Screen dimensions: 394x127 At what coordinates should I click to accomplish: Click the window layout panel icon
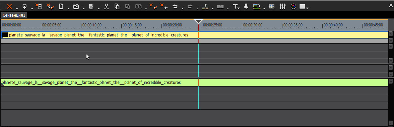tap(302, 6)
